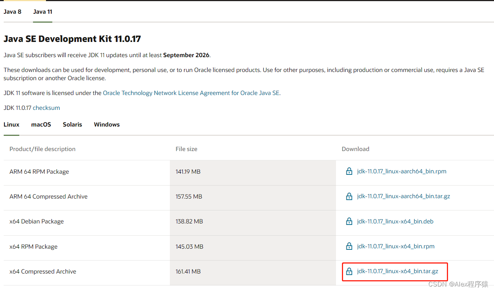Click lock icon beside linux-x64_bin.tar.gz

349,271
